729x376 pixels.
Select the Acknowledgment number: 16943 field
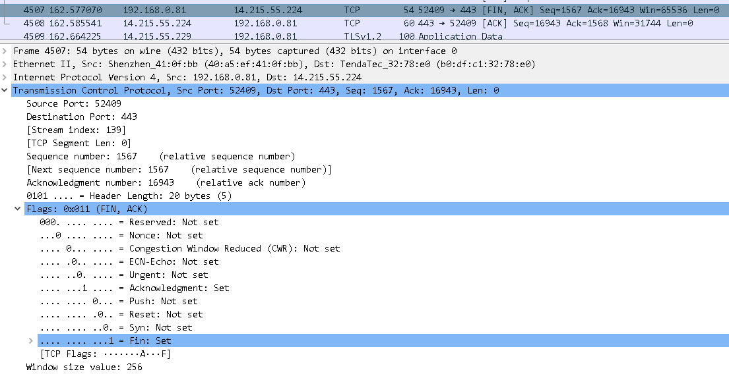pyautogui.click(x=100, y=182)
